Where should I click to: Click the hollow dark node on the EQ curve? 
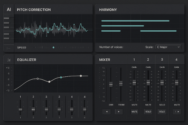point(38,79)
